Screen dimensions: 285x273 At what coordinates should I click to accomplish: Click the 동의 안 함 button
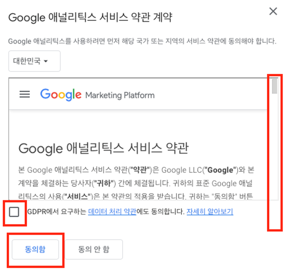click(94, 249)
